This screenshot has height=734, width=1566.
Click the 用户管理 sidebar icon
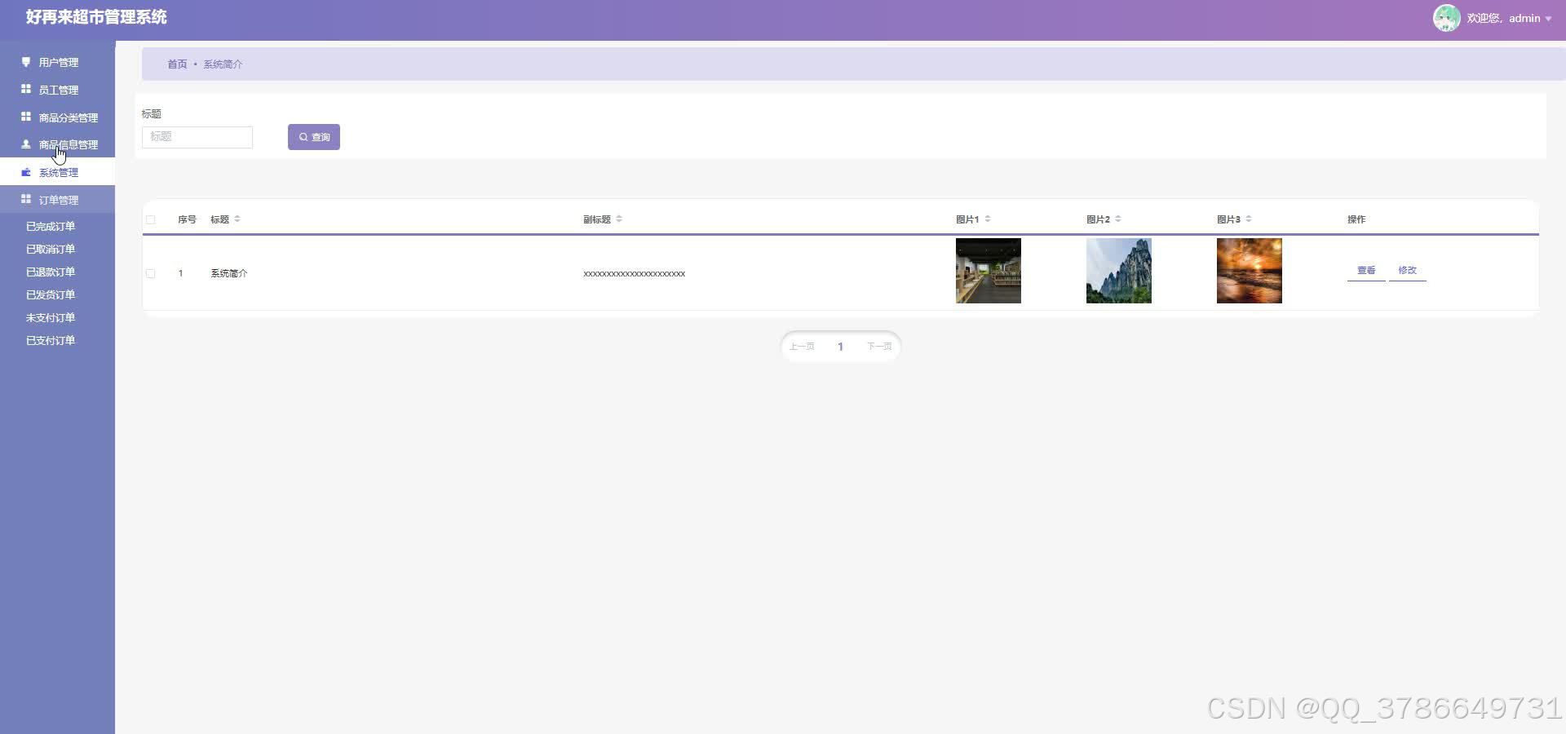click(25, 62)
